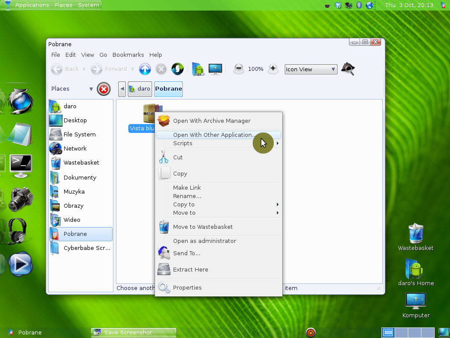Click the Up folder arrow icon

(145, 69)
